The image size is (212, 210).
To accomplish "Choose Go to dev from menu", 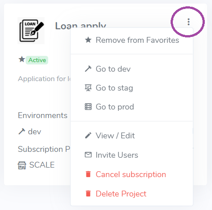I will pyautogui.click(x=132, y=69).
